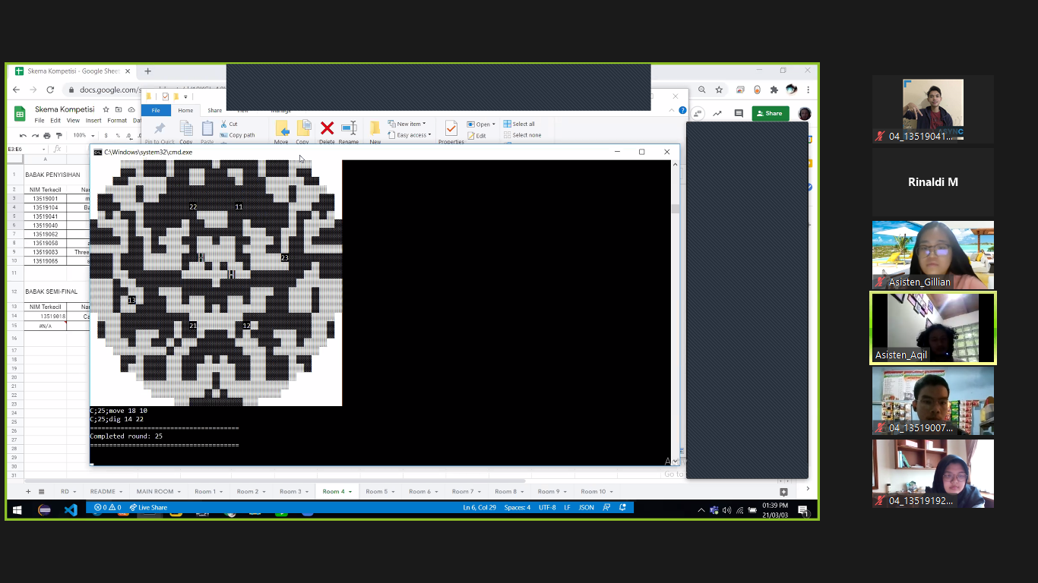Click the cmd window vertical scrollbar

click(675, 311)
